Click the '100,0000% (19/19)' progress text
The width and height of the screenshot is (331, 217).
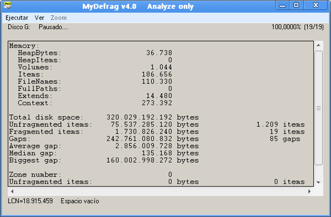click(297, 27)
